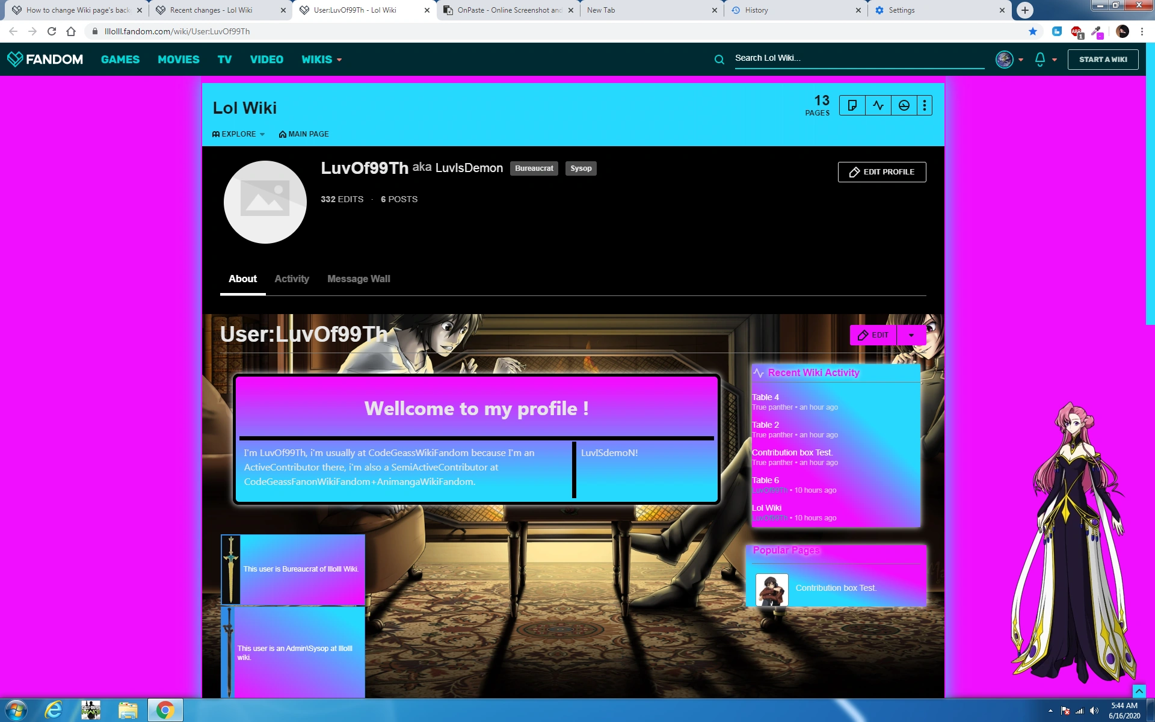Image resolution: width=1155 pixels, height=722 pixels.
Task: Open the Contribution box Test activity link
Action: tap(792, 452)
